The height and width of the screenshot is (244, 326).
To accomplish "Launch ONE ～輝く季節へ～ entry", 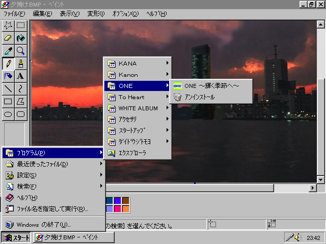I will click(x=211, y=86).
